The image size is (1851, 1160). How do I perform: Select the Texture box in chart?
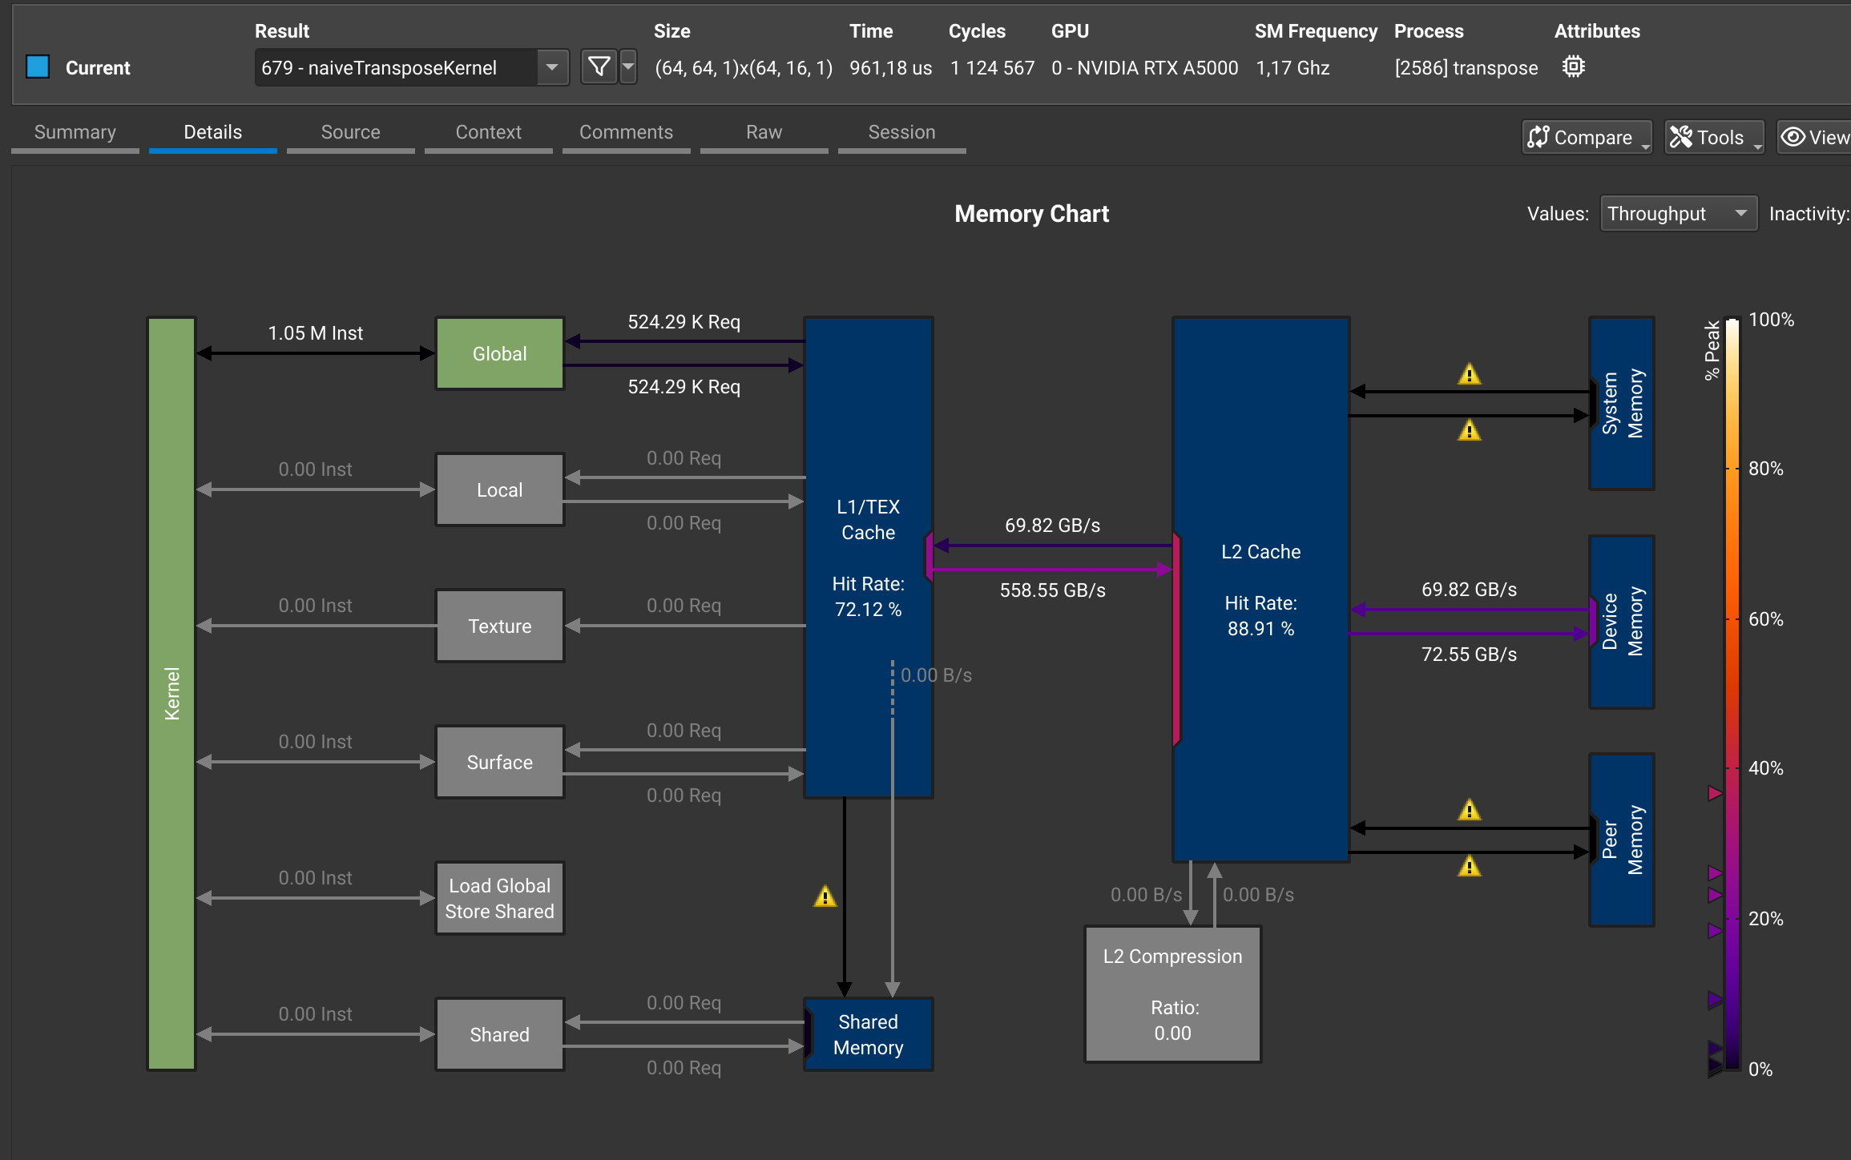click(500, 626)
